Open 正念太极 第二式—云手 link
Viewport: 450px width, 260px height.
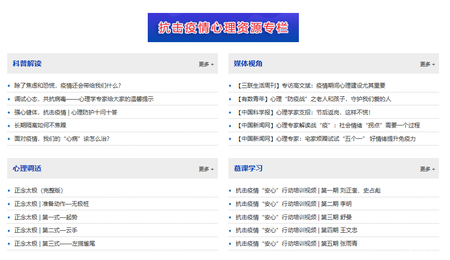(x=46, y=230)
